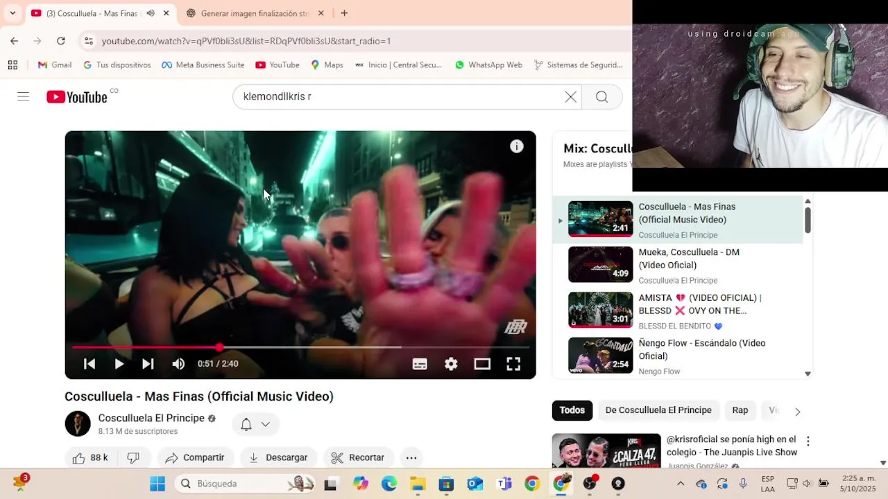Open the Meta Business Suite bookmark
This screenshot has height=499, width=888.
tap(203, 64)
